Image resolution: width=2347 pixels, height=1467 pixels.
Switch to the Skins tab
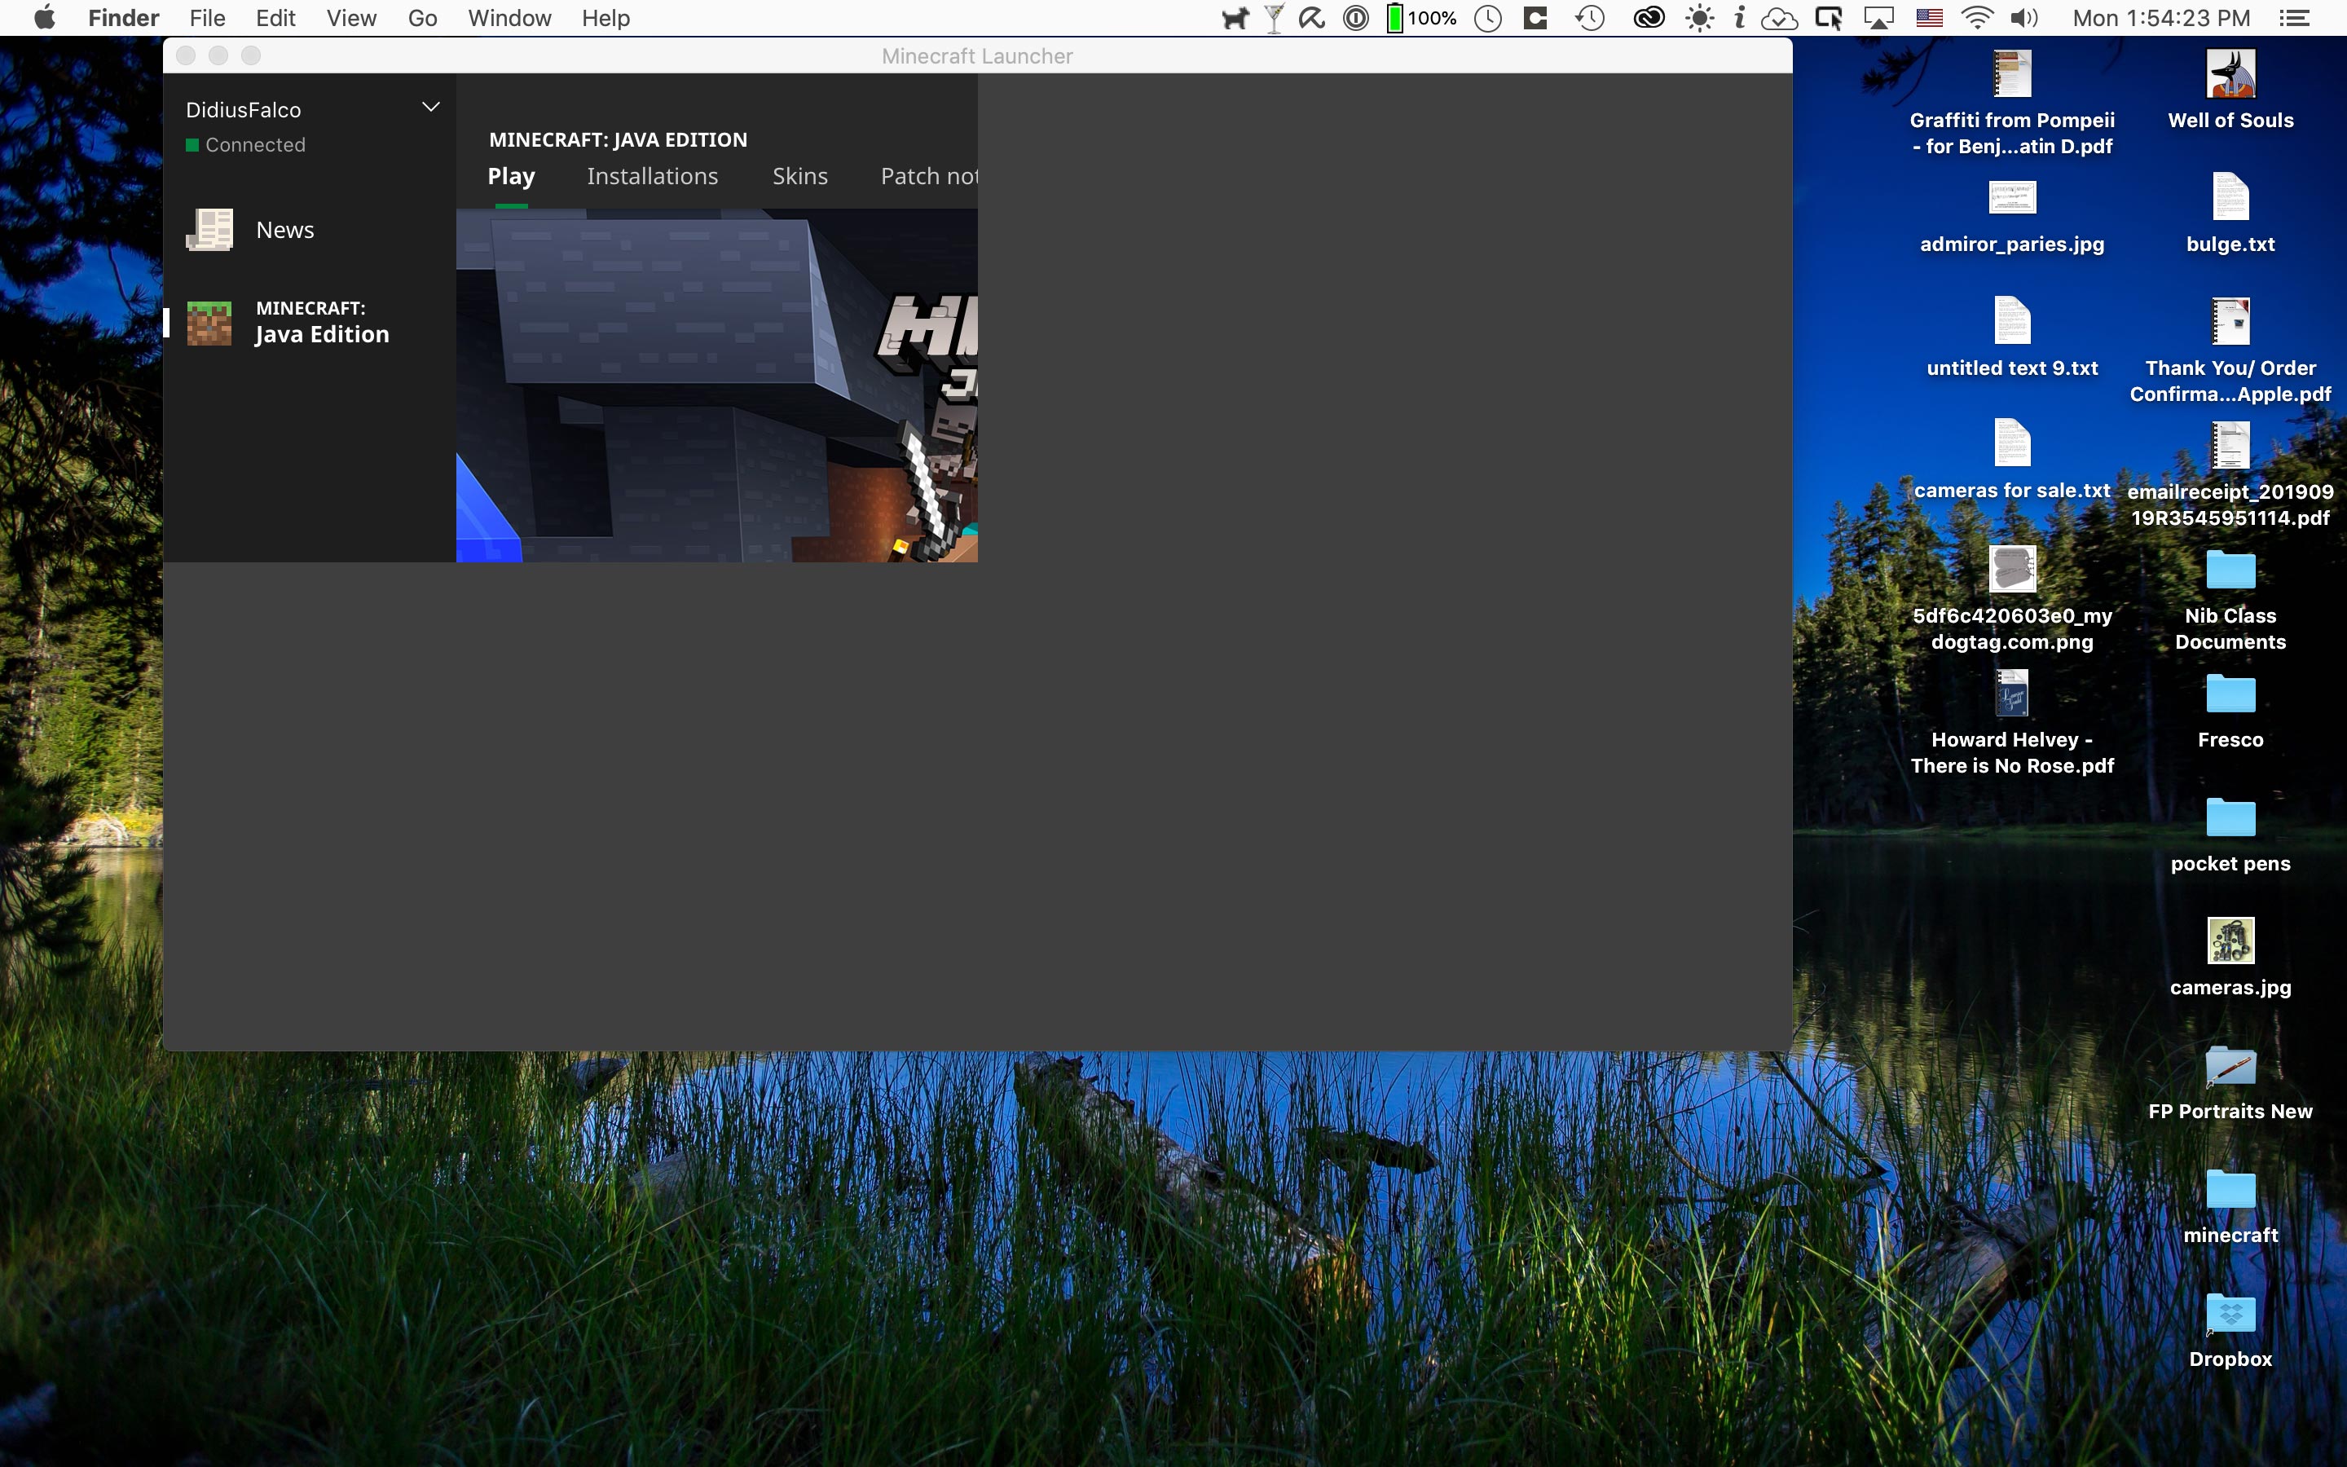[799, 177]
